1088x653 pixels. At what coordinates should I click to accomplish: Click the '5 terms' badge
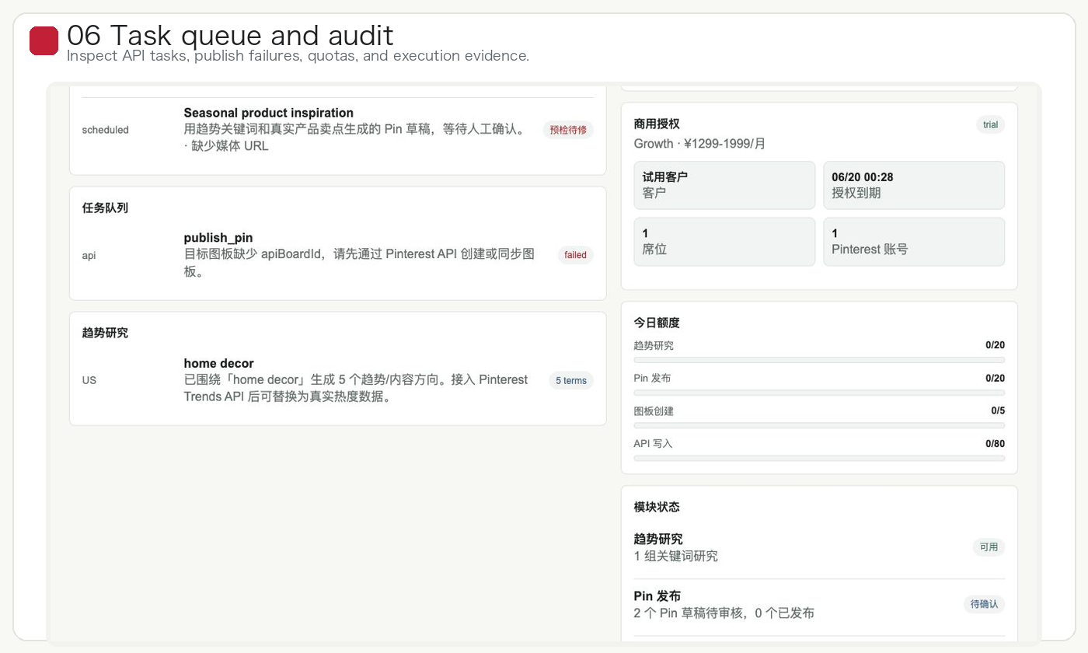[571, 380]
